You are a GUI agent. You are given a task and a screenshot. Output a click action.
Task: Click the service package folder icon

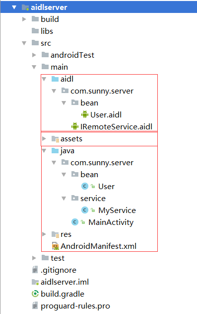tap(75, 198)
